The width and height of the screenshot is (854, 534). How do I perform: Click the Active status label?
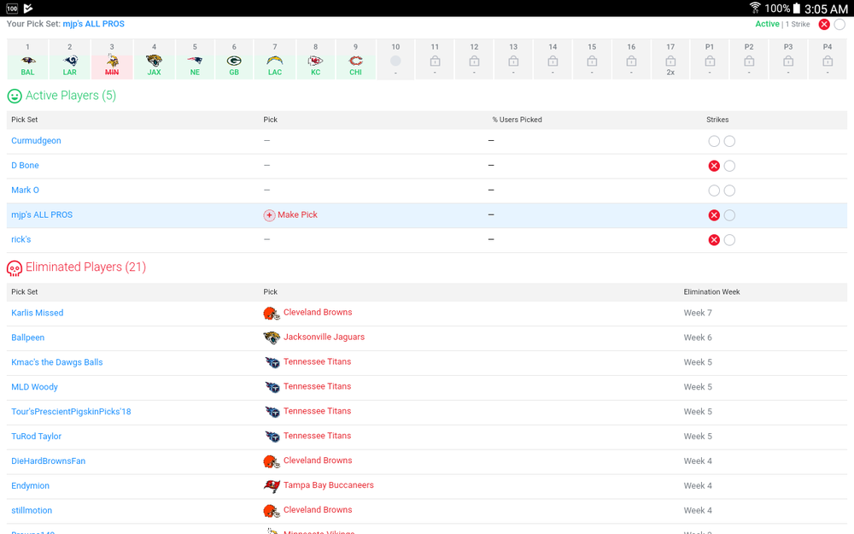coord(767,24)
